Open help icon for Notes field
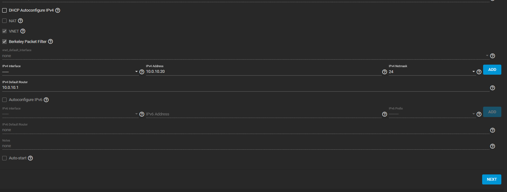This screenshot has width=507, height=192. click(493, 146)
